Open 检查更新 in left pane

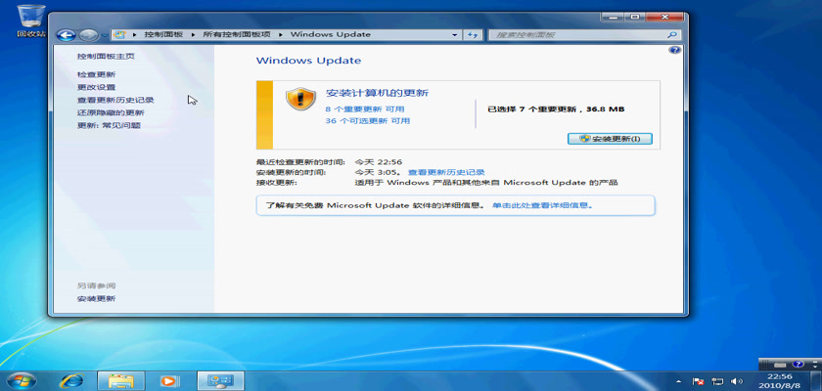click(96, 74)
